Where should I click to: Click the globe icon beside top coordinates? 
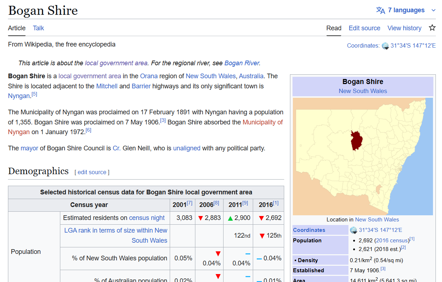[x=385, y=46]
